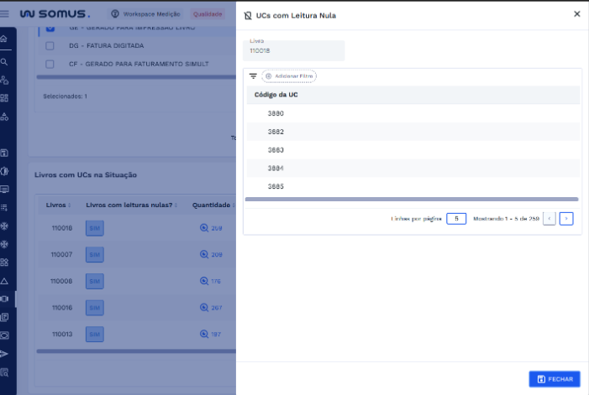Viewport: 589px width, 395px height.
Task: Open sidebar message lines icon
Action: pyautogui.click(x=3, y=190)
